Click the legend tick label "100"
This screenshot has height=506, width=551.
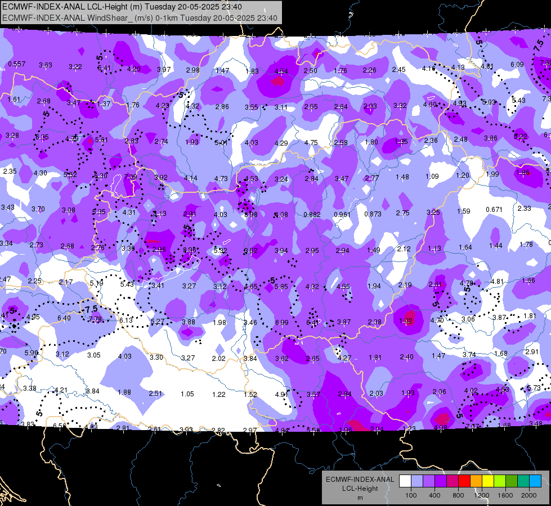[411, 495]
